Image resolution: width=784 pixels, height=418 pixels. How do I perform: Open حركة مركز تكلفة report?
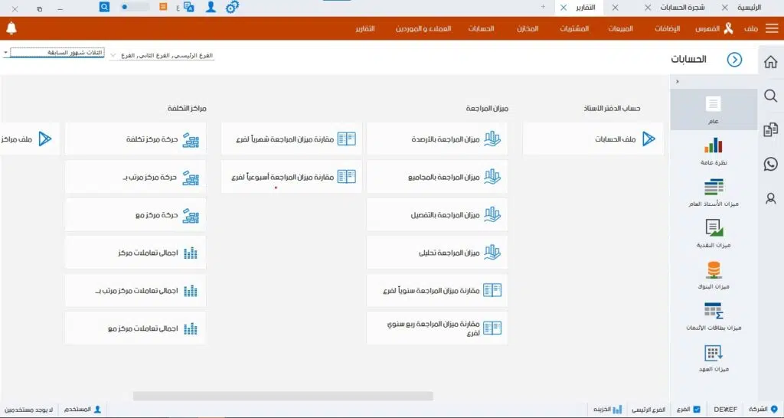136,139
